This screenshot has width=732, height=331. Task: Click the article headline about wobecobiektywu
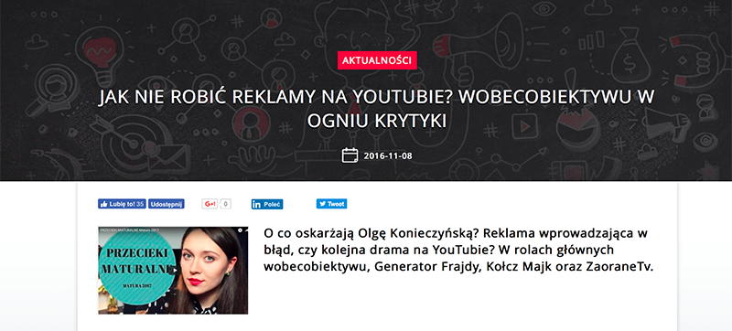(x=376, y=109)
